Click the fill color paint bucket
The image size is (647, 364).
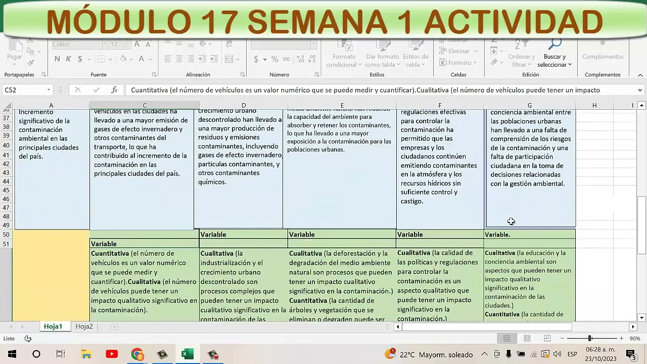point(123,59)
